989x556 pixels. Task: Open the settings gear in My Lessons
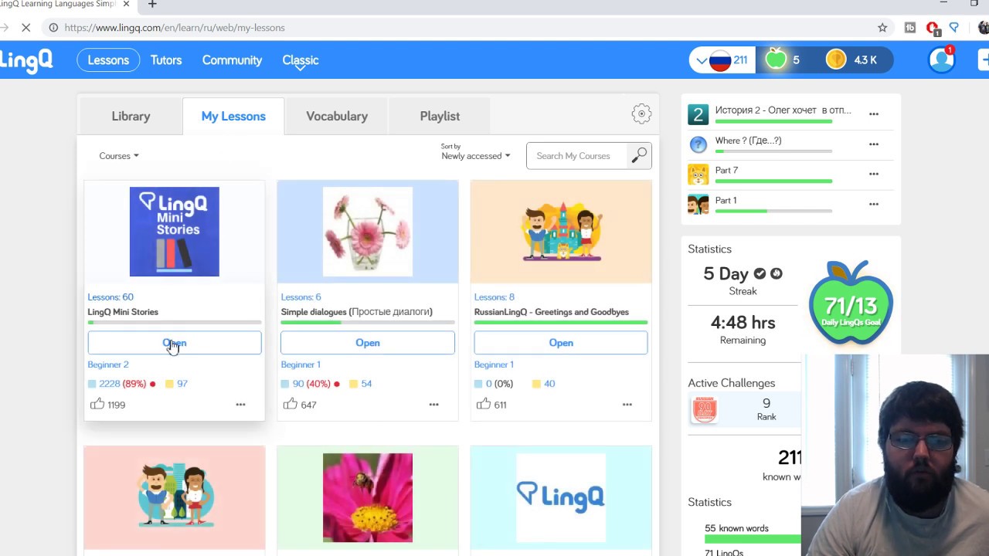[x=641, y=114]
